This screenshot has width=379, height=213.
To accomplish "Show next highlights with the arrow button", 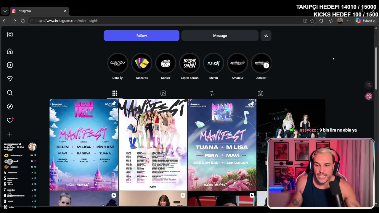I will point(266,66).
